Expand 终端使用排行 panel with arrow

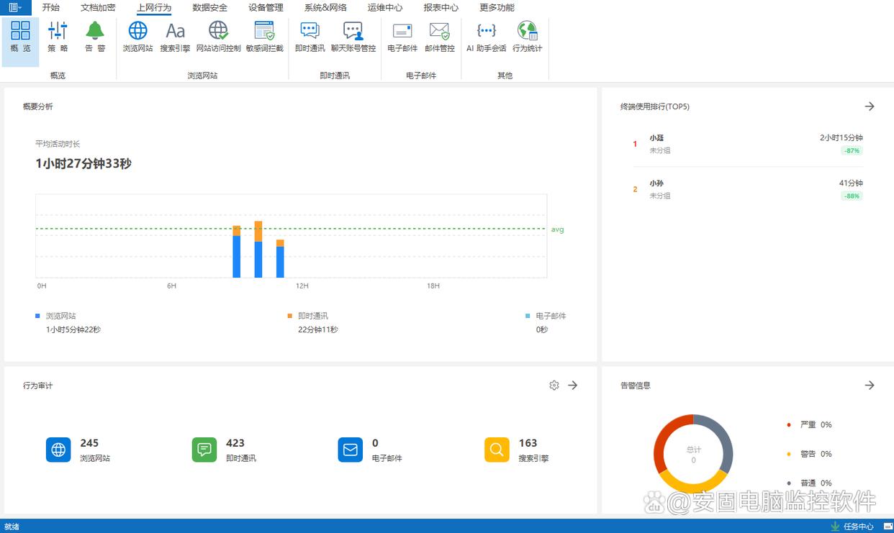tap(870, 106)
